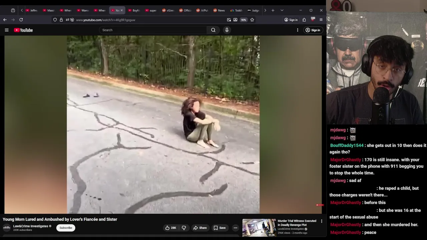Click the autoplay blocked icon in address bar
The image size is (427, 240).
coord(72,20)
